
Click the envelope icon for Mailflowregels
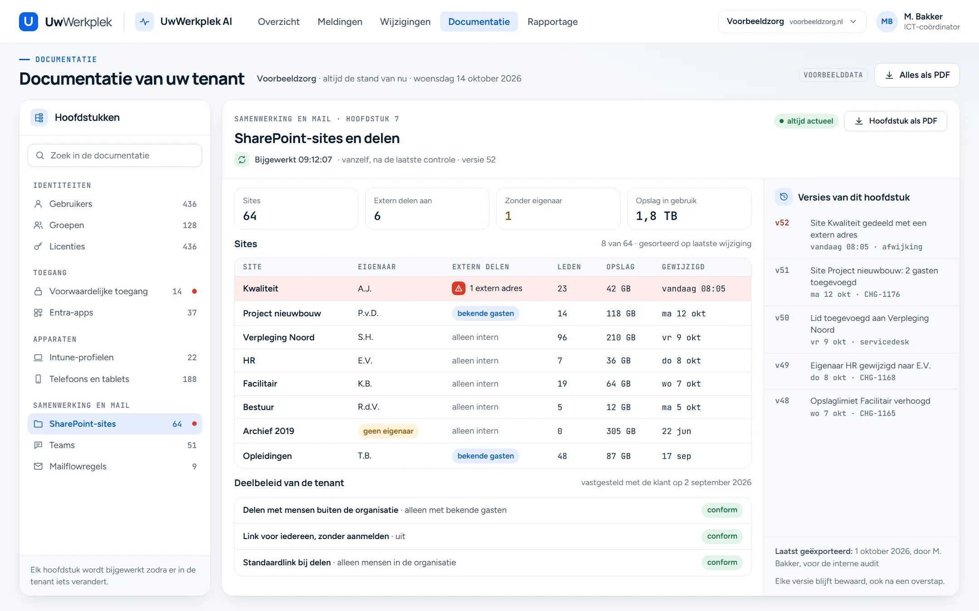(38, 466)
